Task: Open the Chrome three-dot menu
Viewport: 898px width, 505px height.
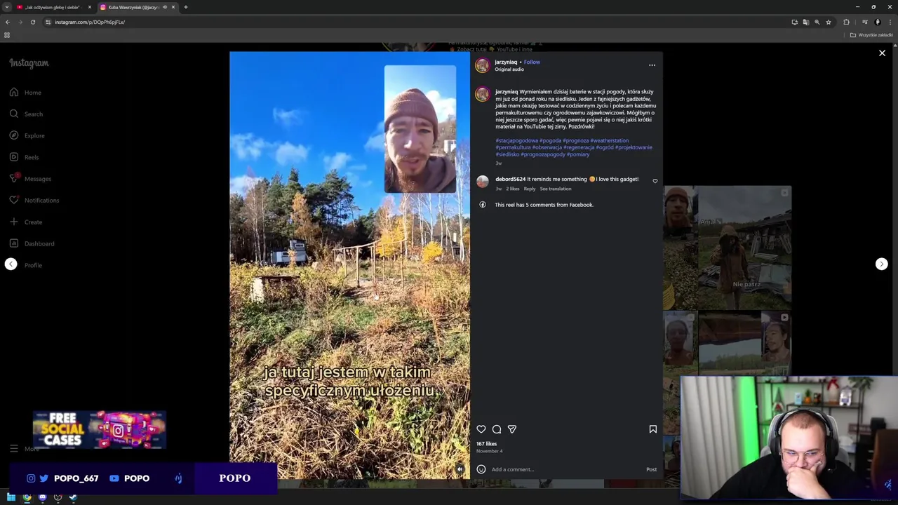Action: pyautogui.click(x=890, y=22)
